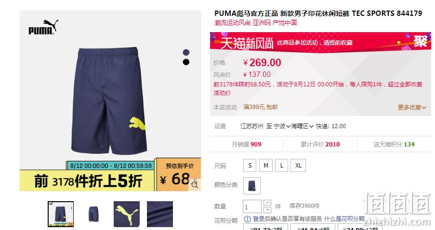Choose size M

coord(266,165)
